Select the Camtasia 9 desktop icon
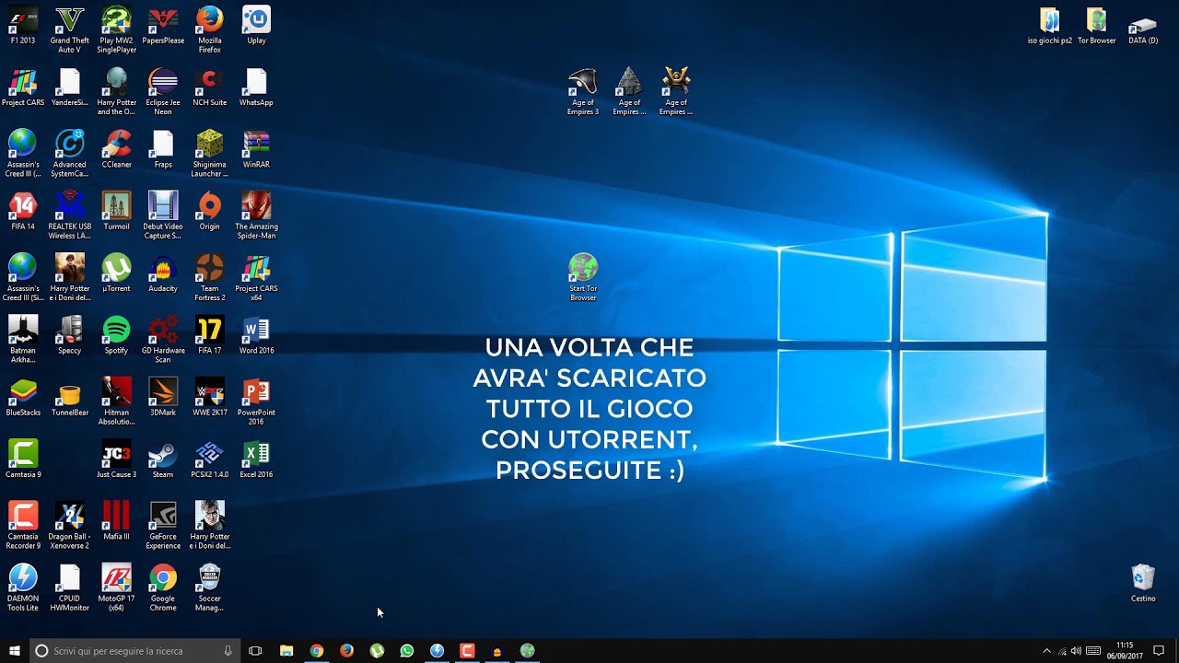The width and height of the screenshot is (1179, 663). [x=23, y=459]
